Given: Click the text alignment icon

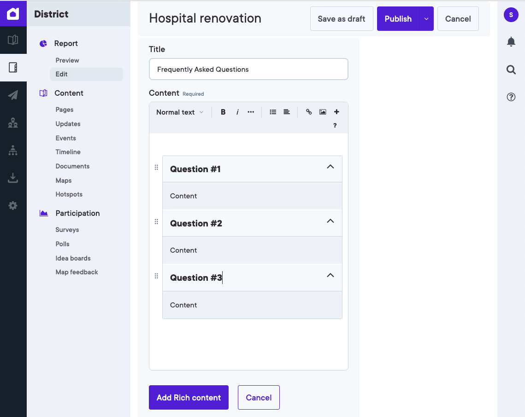Looking at the screenshot, I should pos(287,112).
